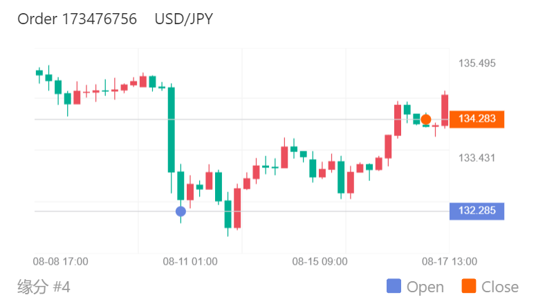The image size is (536, 304).
Task: Select the blue 132.285 price tag
Action: 477,211
